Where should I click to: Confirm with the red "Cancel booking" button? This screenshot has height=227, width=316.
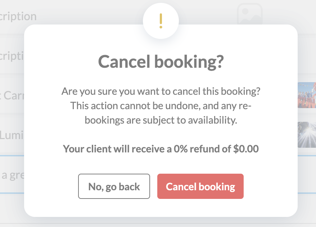pos(200,186)
